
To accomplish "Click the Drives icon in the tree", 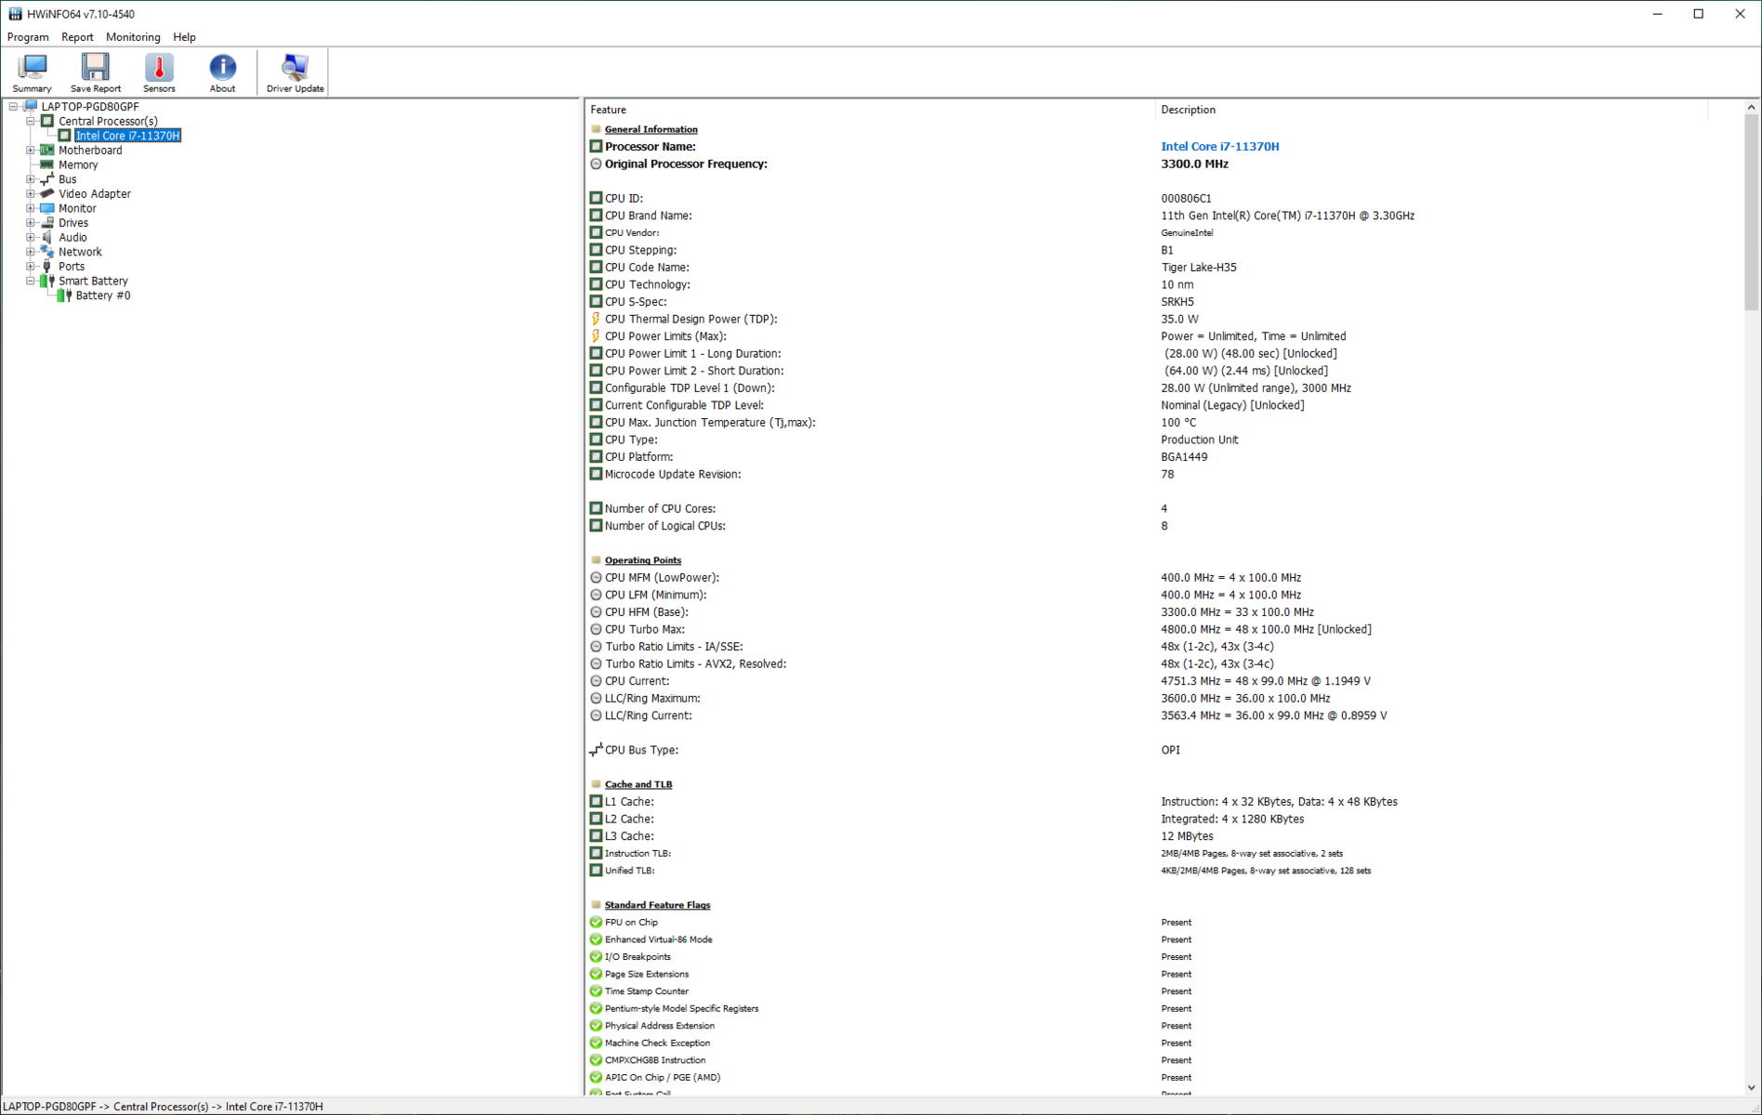I will tap(46, 223).
